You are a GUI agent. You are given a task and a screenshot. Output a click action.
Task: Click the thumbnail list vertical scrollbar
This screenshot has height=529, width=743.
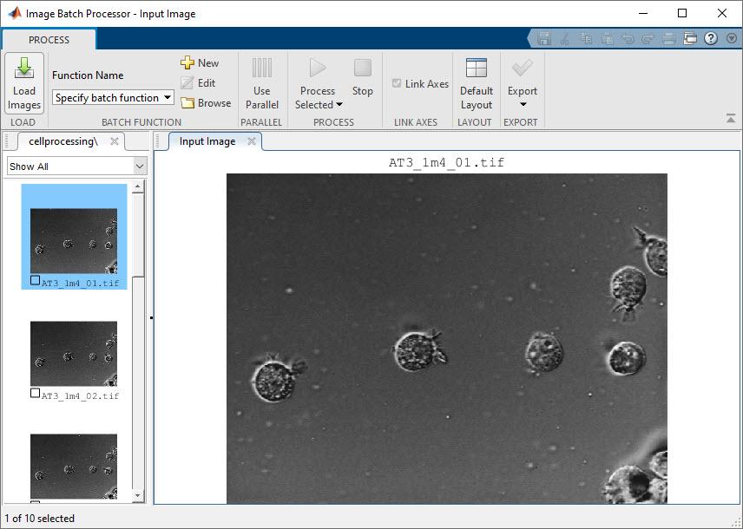click(138, 347)
